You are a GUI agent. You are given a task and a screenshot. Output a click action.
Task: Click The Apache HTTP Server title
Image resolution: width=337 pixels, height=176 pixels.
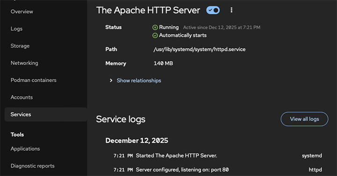pyautogui.click(x=148, y=10)
